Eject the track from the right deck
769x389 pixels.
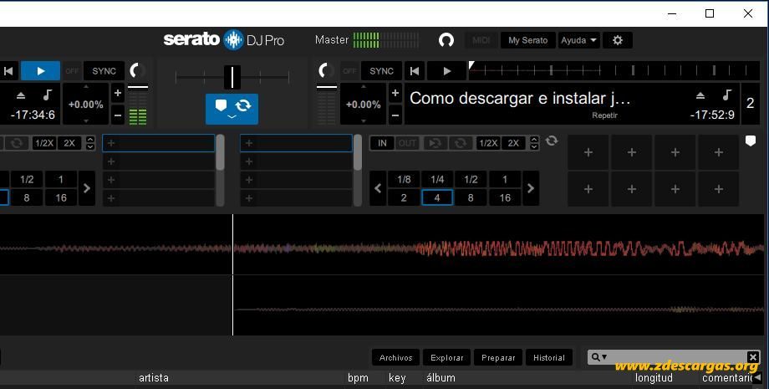(700, 95)
